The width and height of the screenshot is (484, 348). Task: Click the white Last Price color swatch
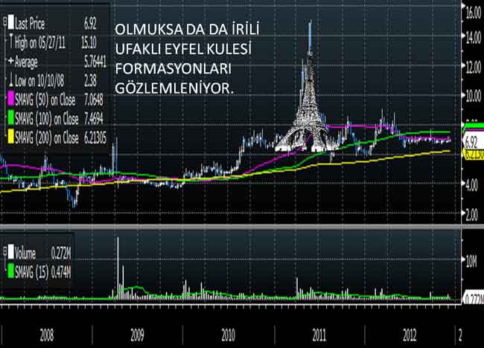[11, 22]
